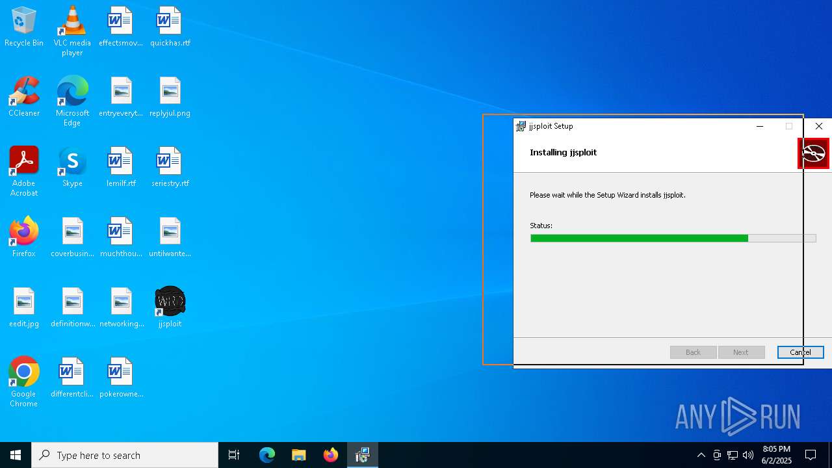Select the Adobe Acrobat desktop shortcut

24,172
